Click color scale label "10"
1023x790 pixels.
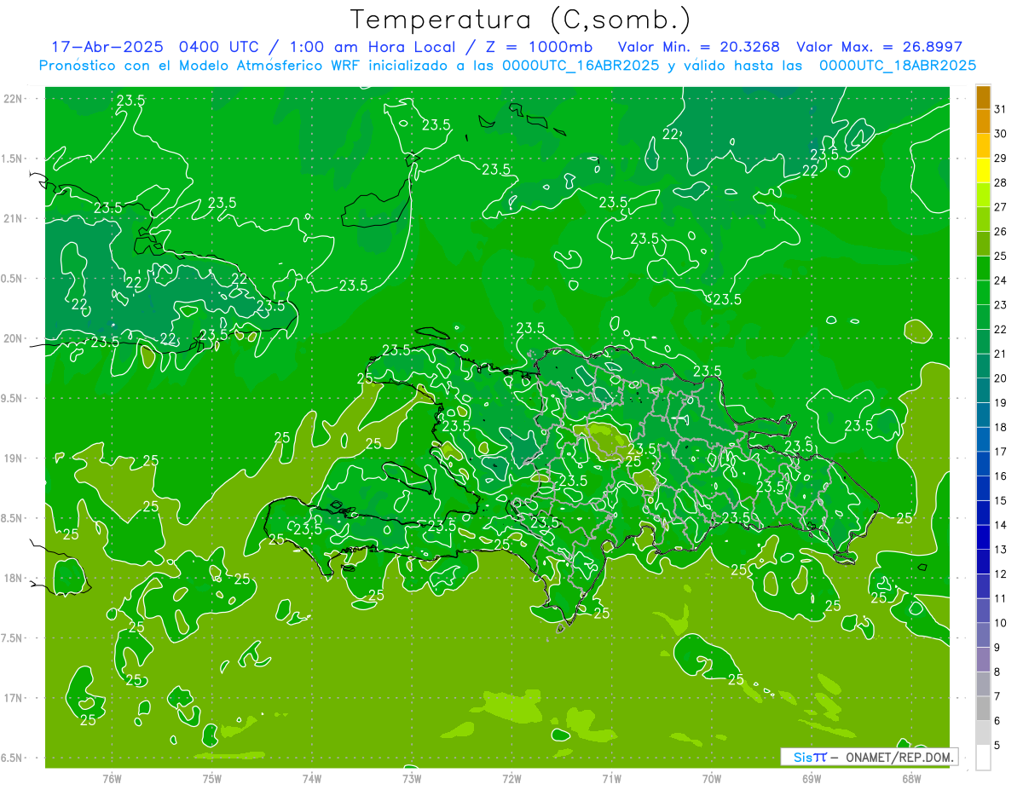[x=1000, y=623]
